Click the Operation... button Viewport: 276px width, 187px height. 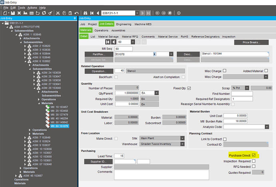tap(99, 71)
